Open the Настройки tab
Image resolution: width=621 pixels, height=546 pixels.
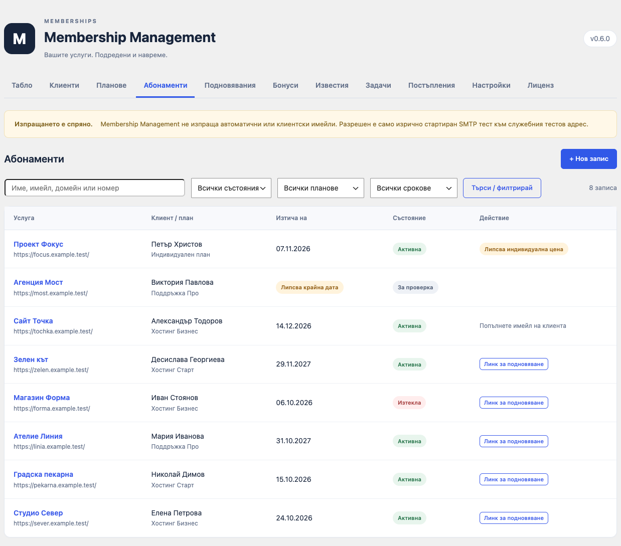tap(491, 85)
